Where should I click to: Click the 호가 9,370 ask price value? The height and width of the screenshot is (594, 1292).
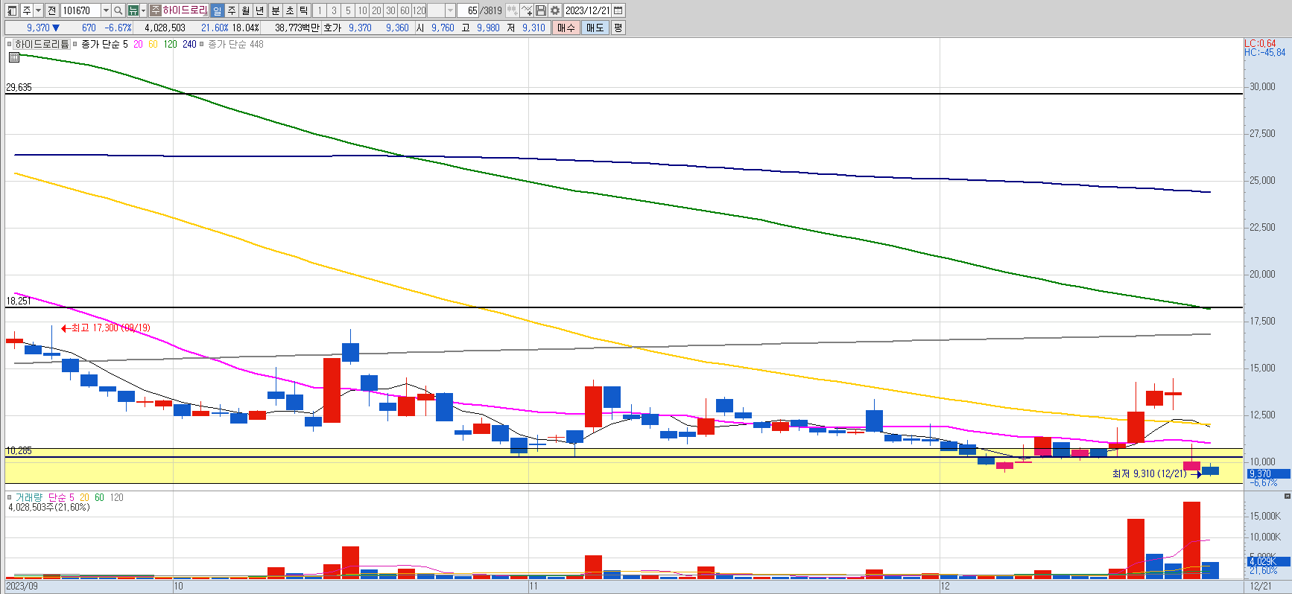point(360,28)
